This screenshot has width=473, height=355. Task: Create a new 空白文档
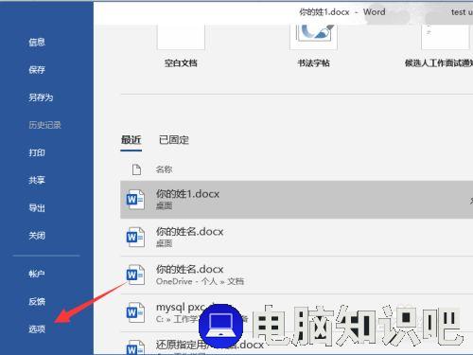(x=181, y=37)
